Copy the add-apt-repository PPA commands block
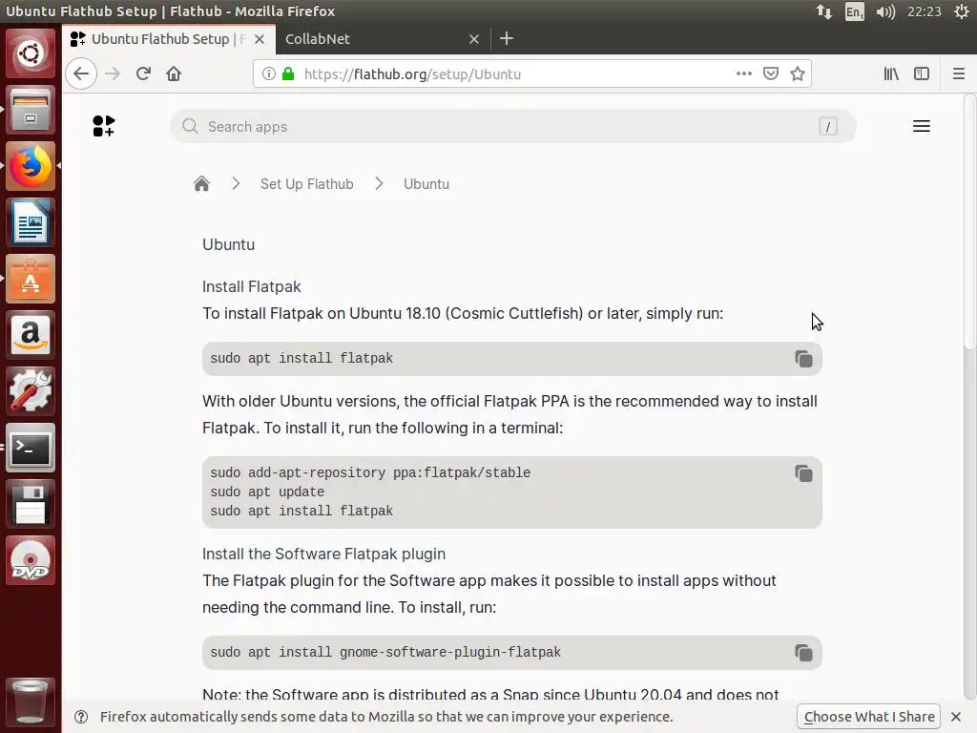Viewport: 977px width, 733px height. tap(803, 473)
